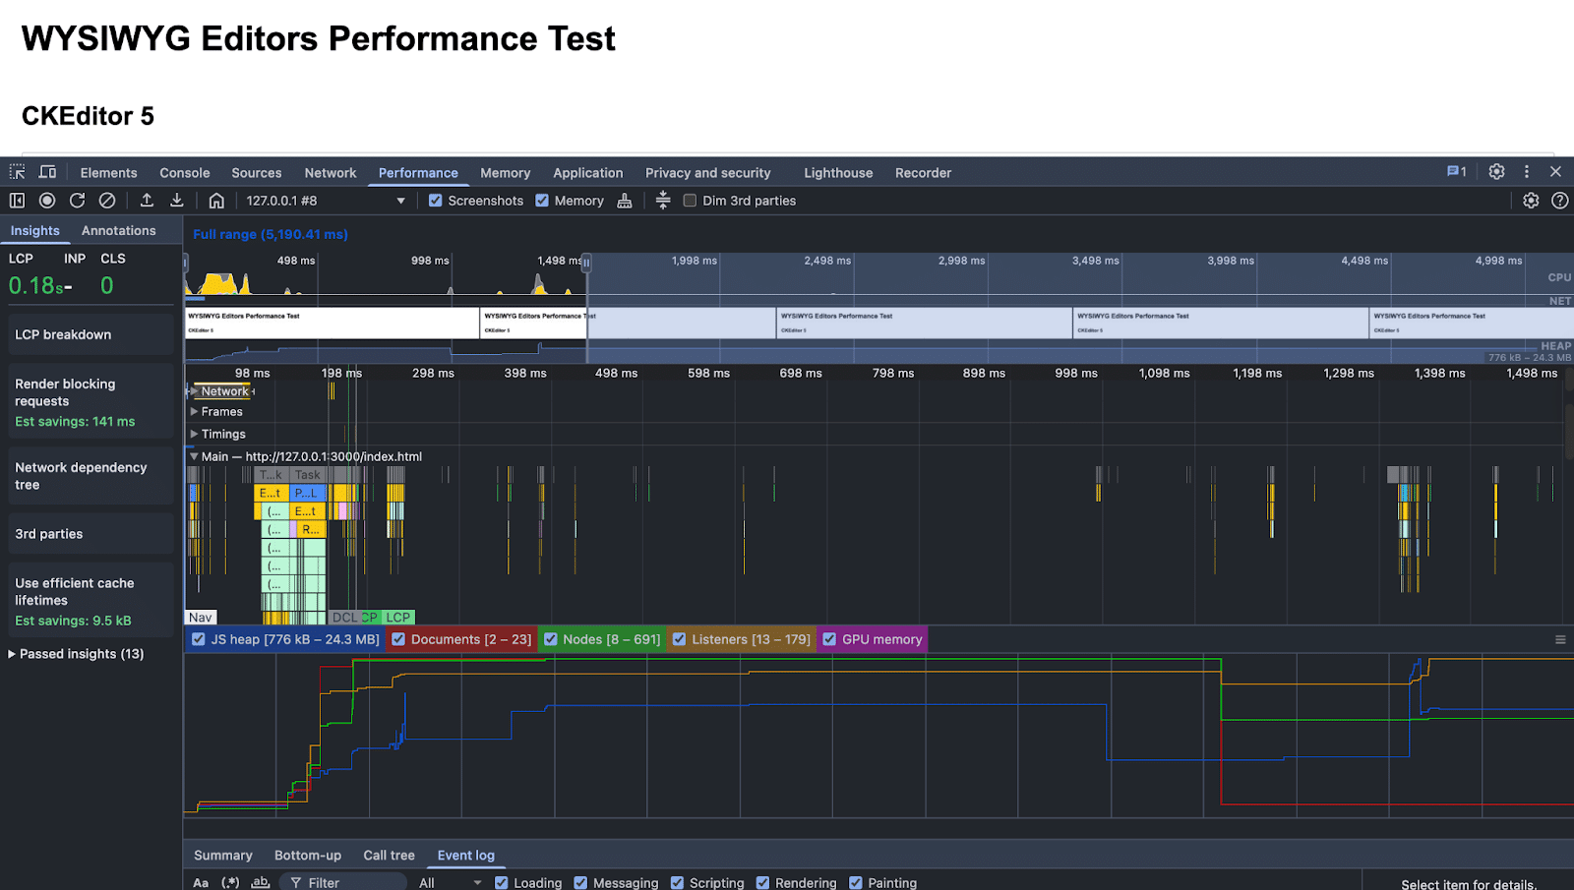The width and height of the screenshot is (1574, 890).
Task: Expand the Passed insights section
Action: tap(77, 654)
